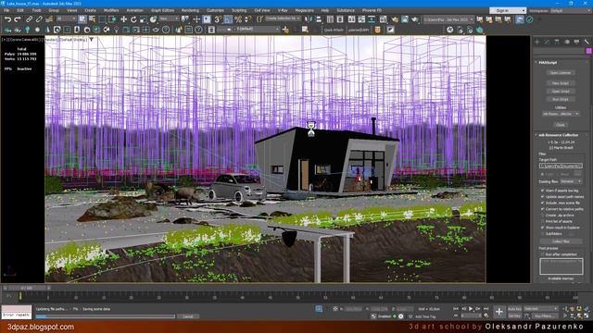The image size is (593, 333).
Task: Open the Hierarchy tab in command panel
Action: pos(557,42)
